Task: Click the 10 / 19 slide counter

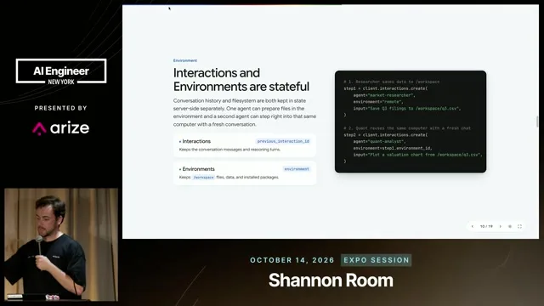Action: [x=486, y=226]
